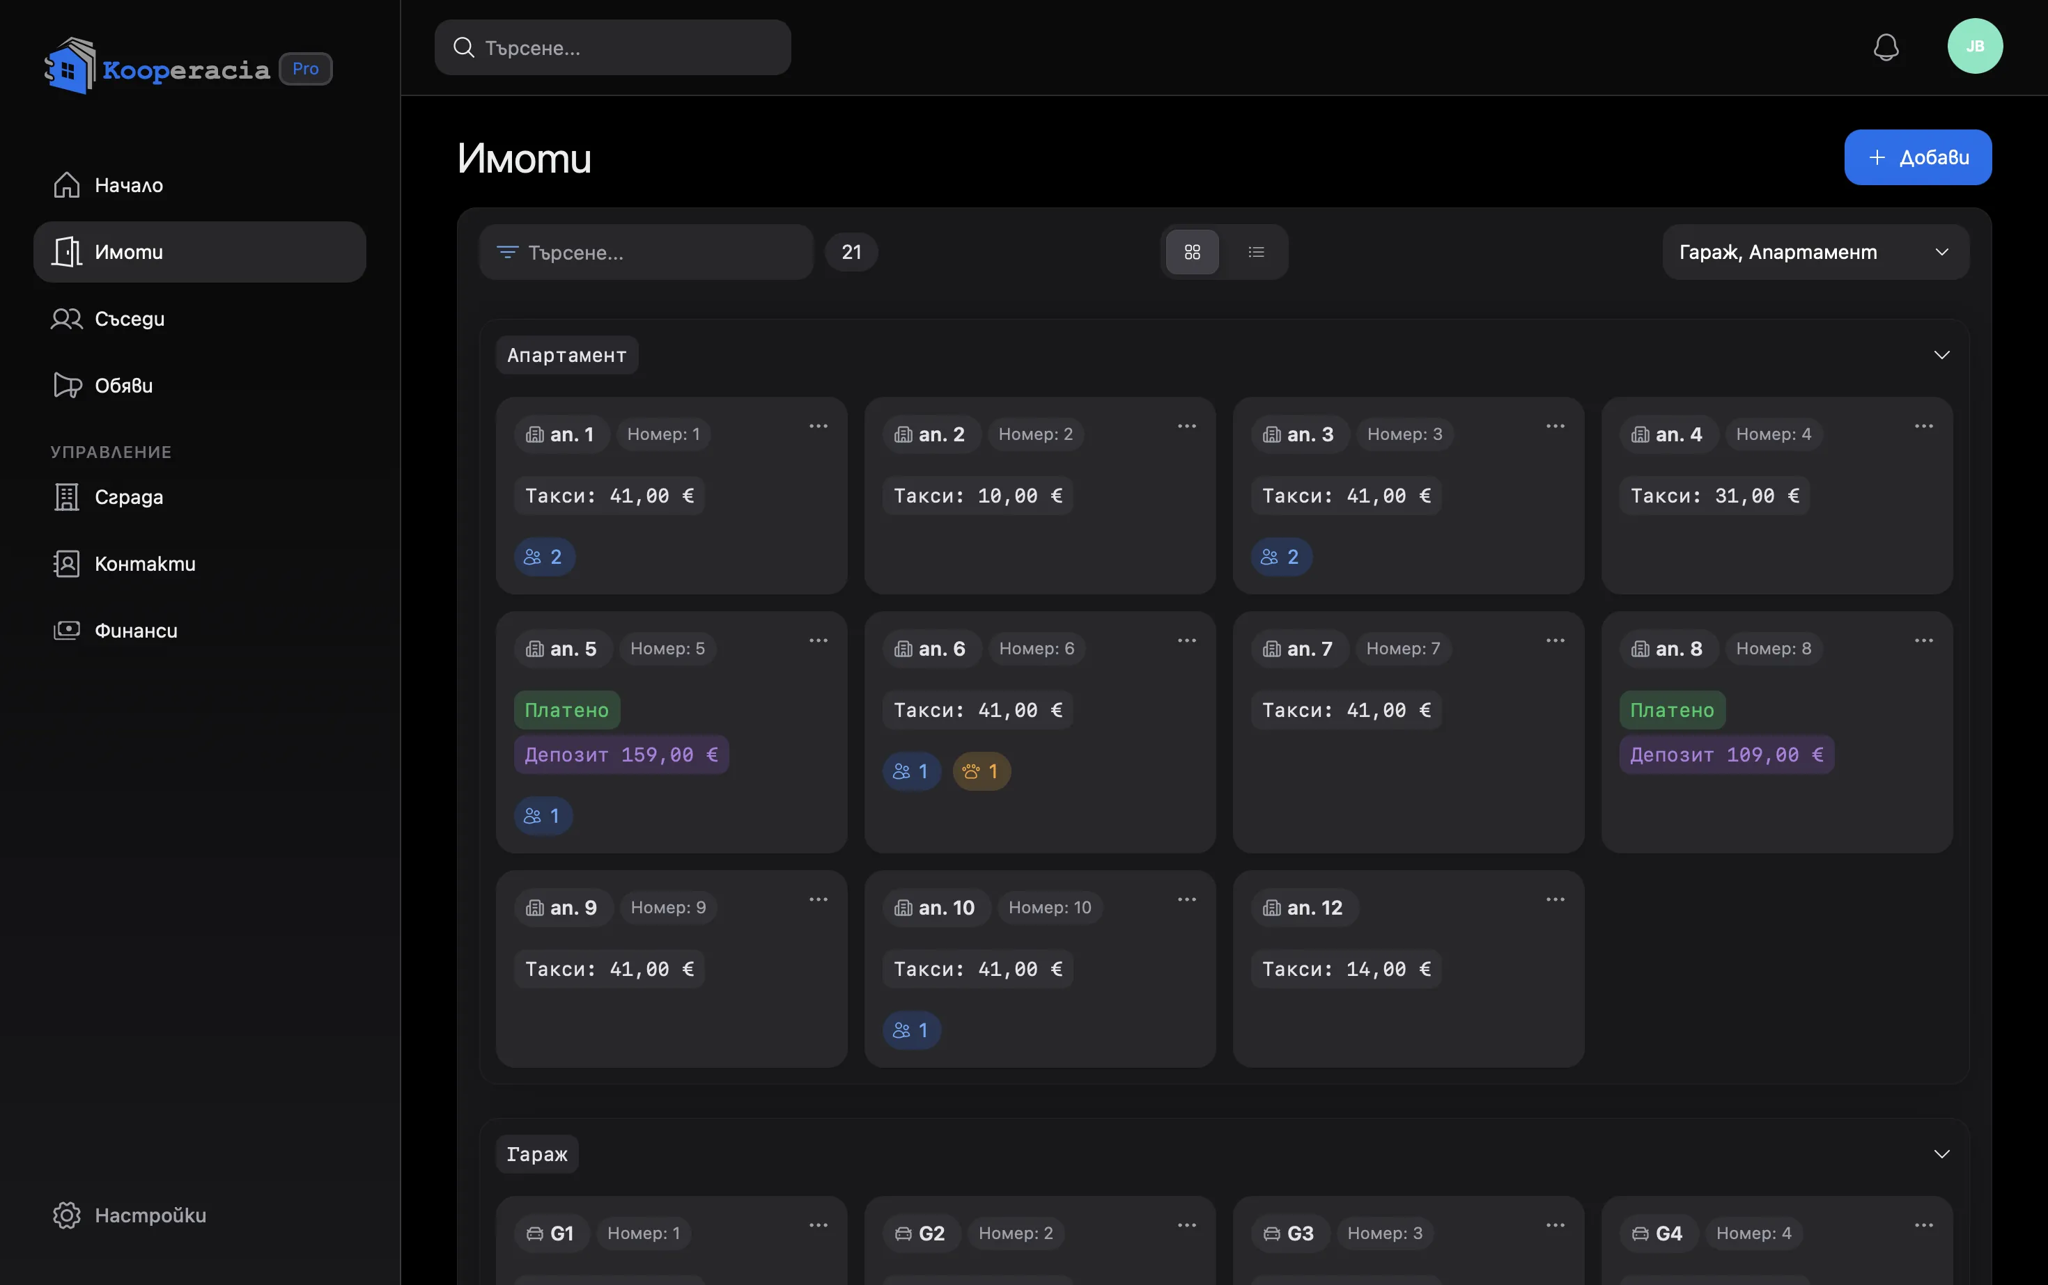
Task: Click residents badge on ап. 10
Action: pos(912,1030)
